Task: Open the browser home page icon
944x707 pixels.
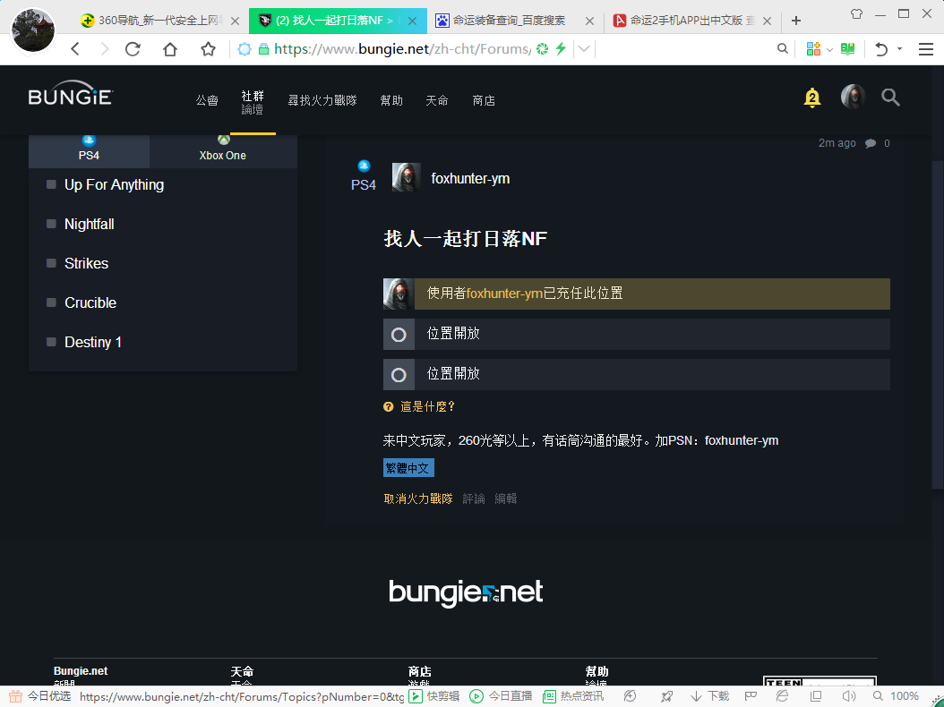Action: click(170, 48)
